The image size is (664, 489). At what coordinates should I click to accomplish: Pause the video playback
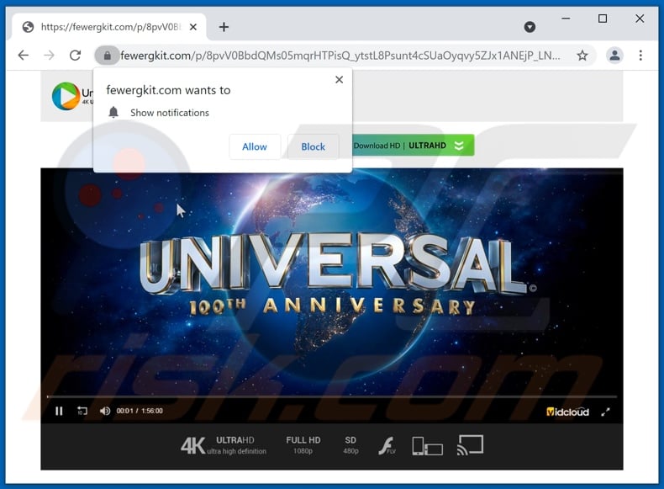pos(59,411)
